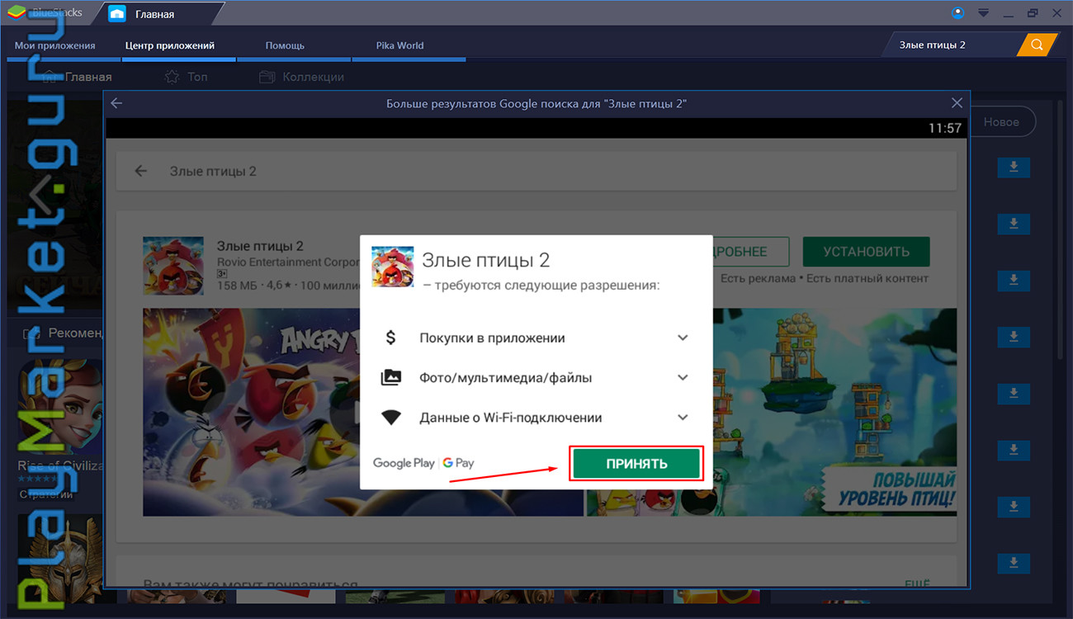Open the Angry Birds promo screenshot left of the dialog
The image size is (1073, 619).
pyautogui.click(x=251, y=413)
